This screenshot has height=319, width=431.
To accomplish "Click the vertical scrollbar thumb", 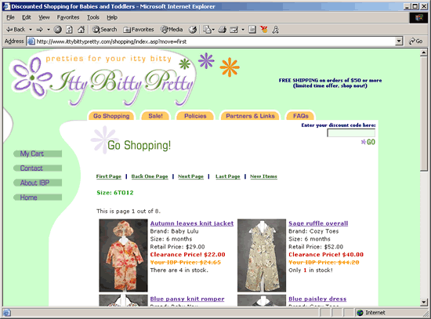I will [424, 114].
